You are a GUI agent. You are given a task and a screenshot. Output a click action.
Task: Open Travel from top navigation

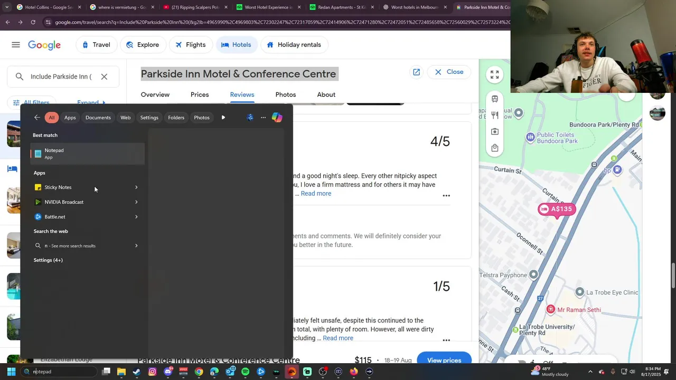click(x=96, y=45)
